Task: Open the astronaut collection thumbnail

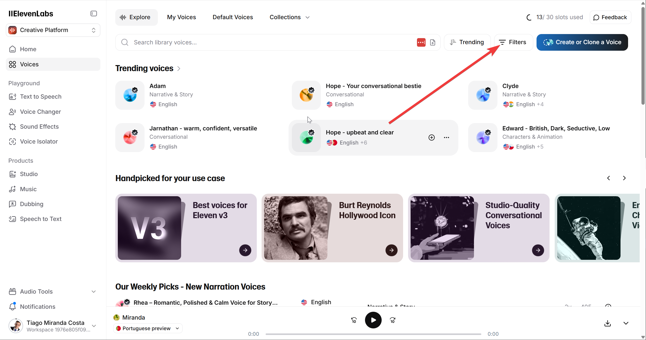Action: (589, 228)
